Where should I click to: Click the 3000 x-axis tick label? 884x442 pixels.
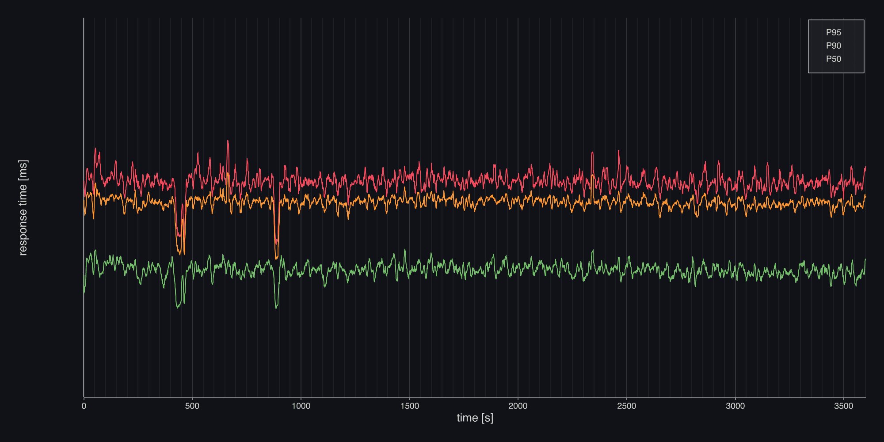(x=735, y=406)
